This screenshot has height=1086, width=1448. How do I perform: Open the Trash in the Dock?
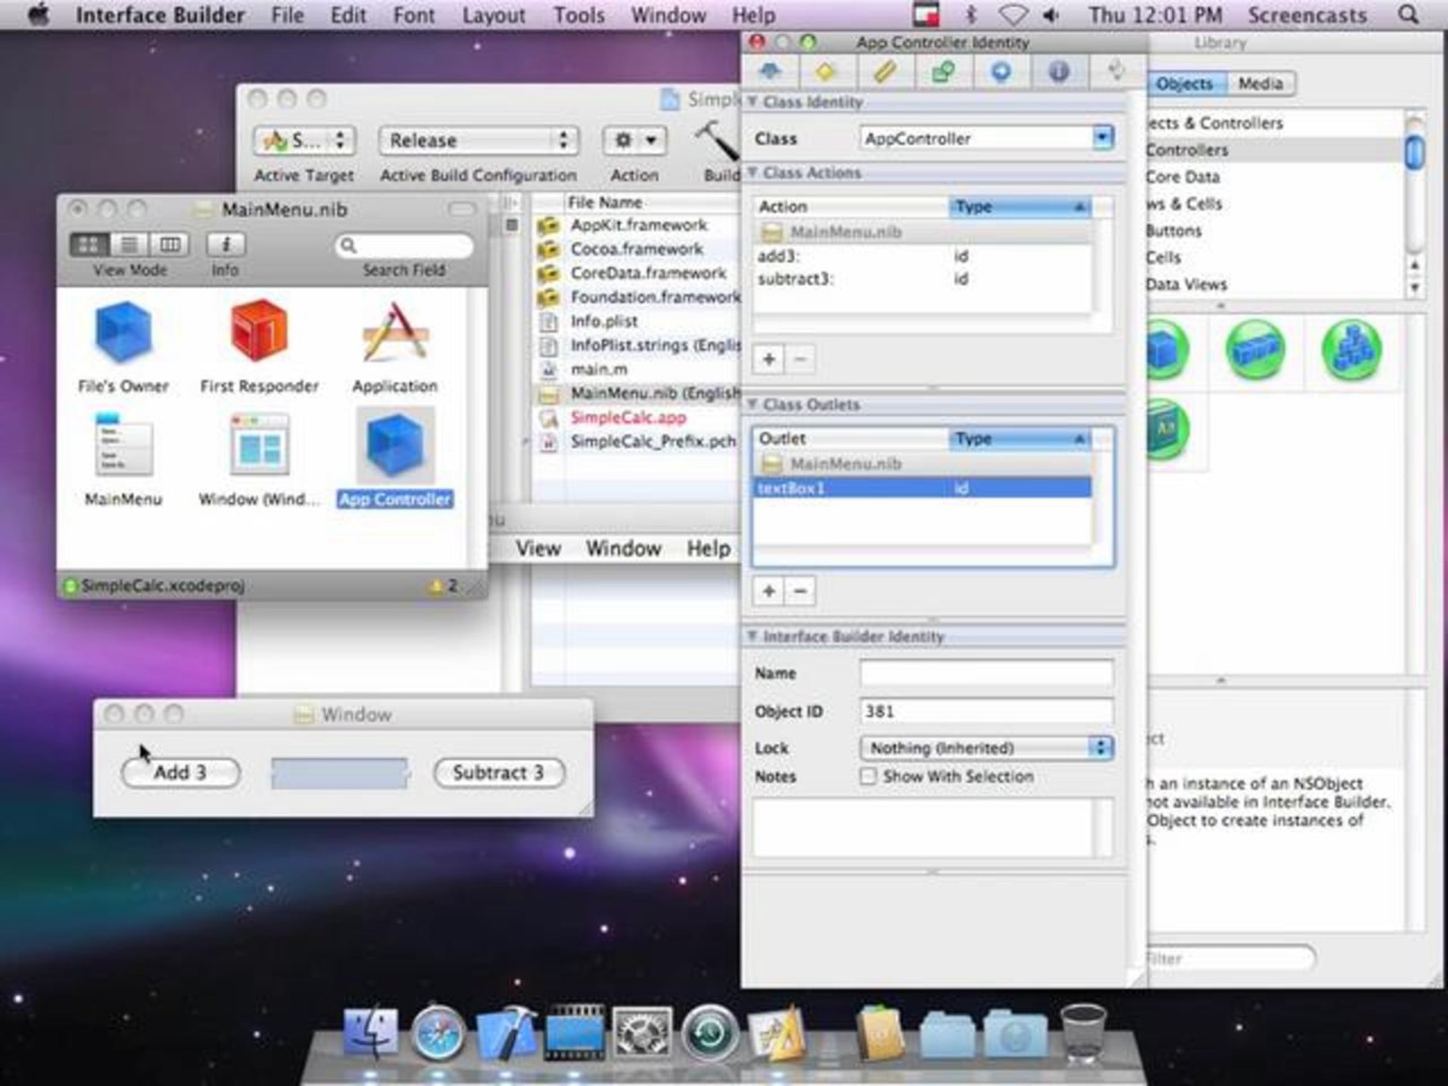pyautogui.click(x=1083, y=1032)
